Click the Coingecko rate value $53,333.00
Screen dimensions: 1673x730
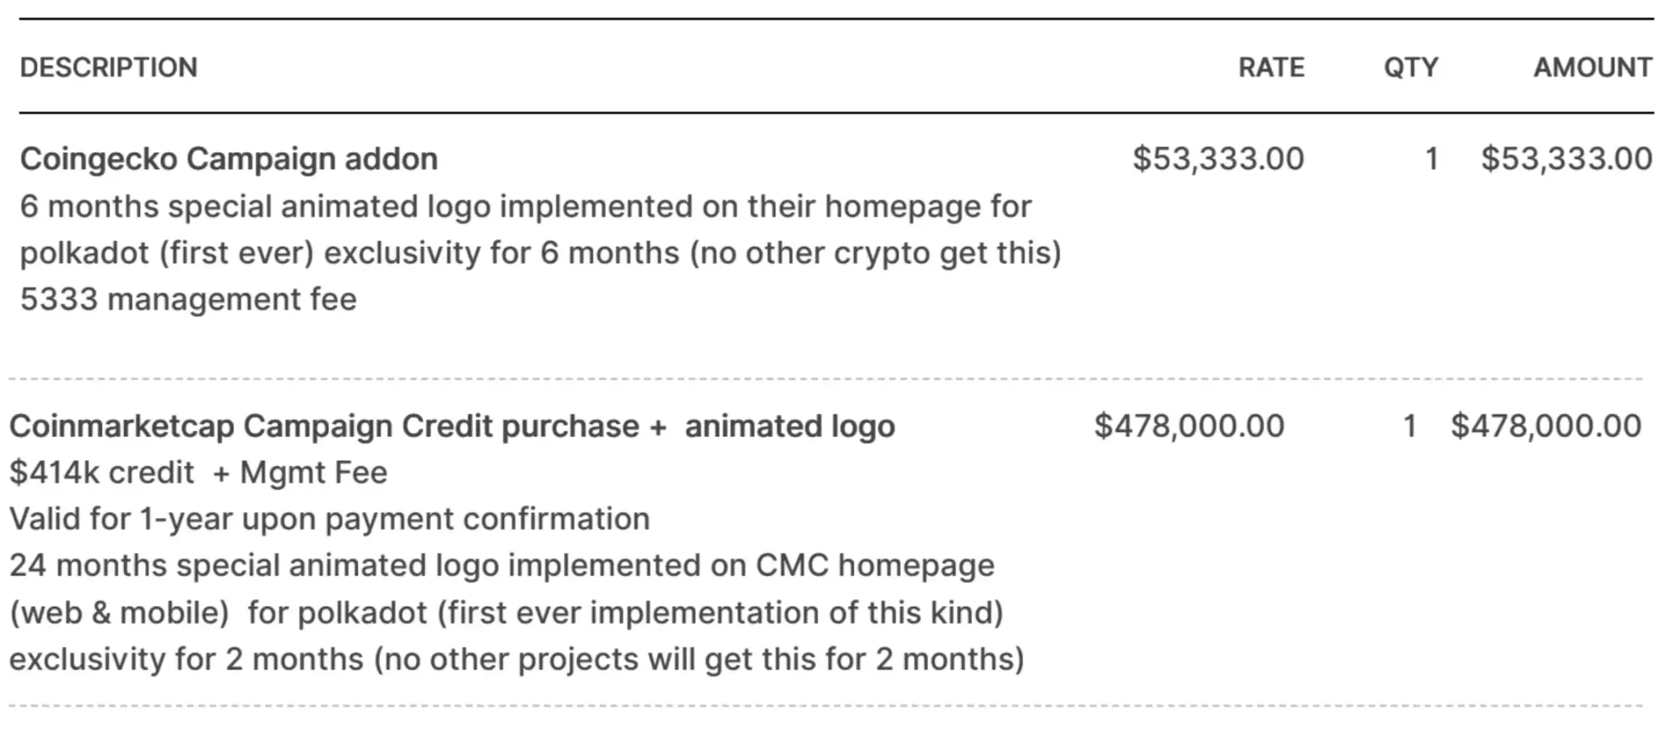[1218, 159]
